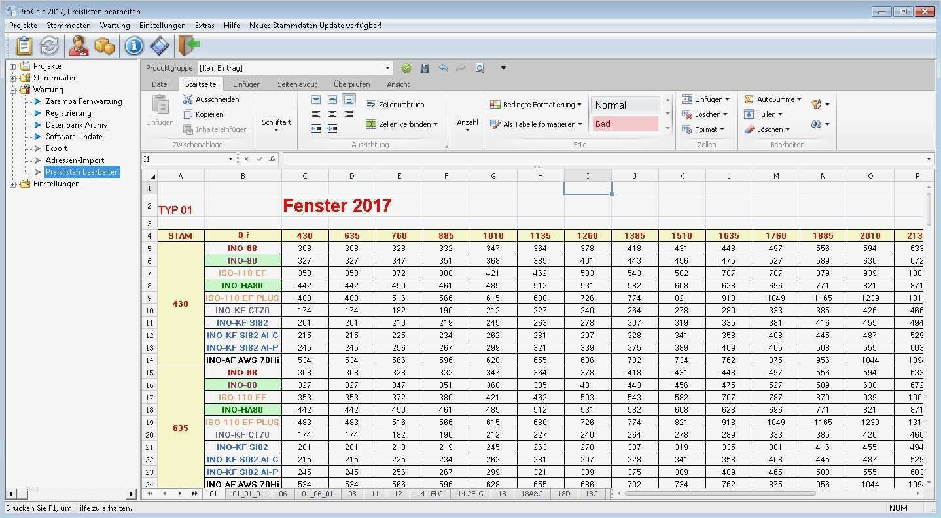Apply the red Bad cell style
941x518 pixels.
click(625, 124)
